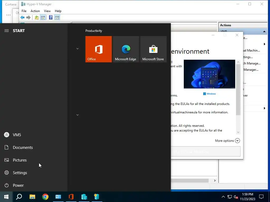Click the network status tray icon

coord(230,197)
